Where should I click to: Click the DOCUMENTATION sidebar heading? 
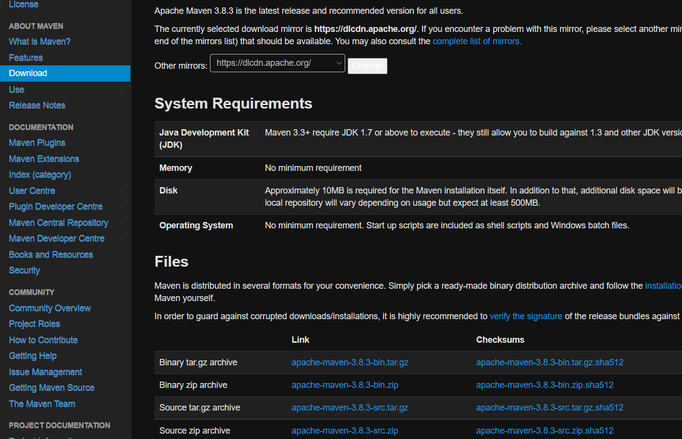click(41, 127)
